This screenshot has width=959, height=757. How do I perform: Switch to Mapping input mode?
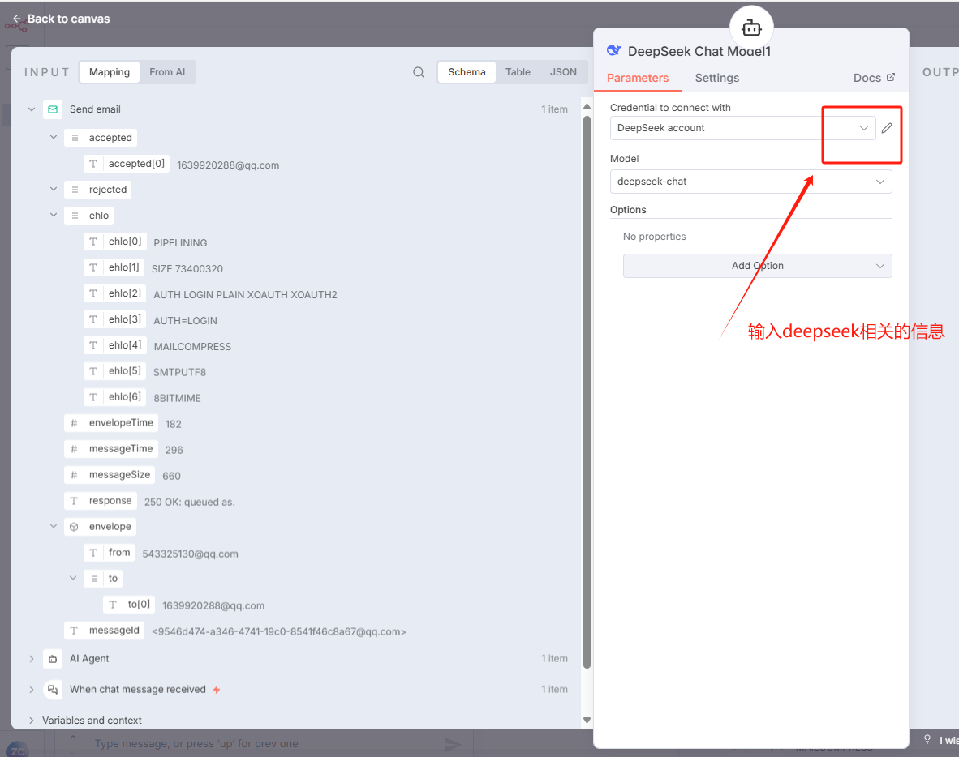click(x=110, y=72)
